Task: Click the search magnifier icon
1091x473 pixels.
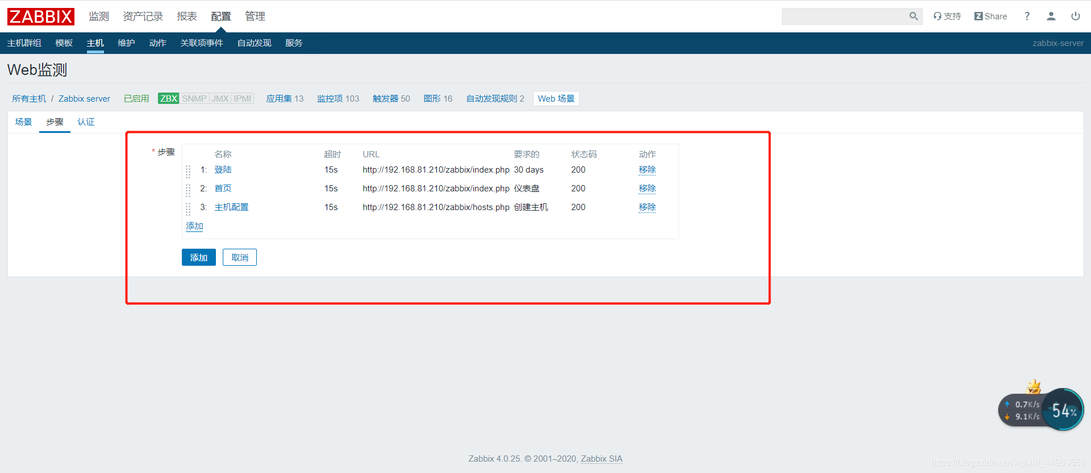Action: tap(913, 16)
